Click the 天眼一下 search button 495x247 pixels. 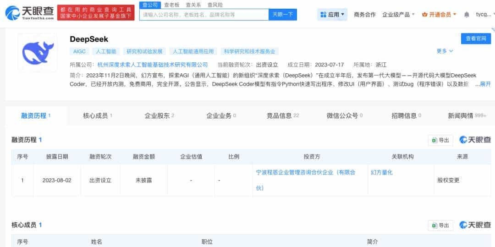[x=282, y=15]
